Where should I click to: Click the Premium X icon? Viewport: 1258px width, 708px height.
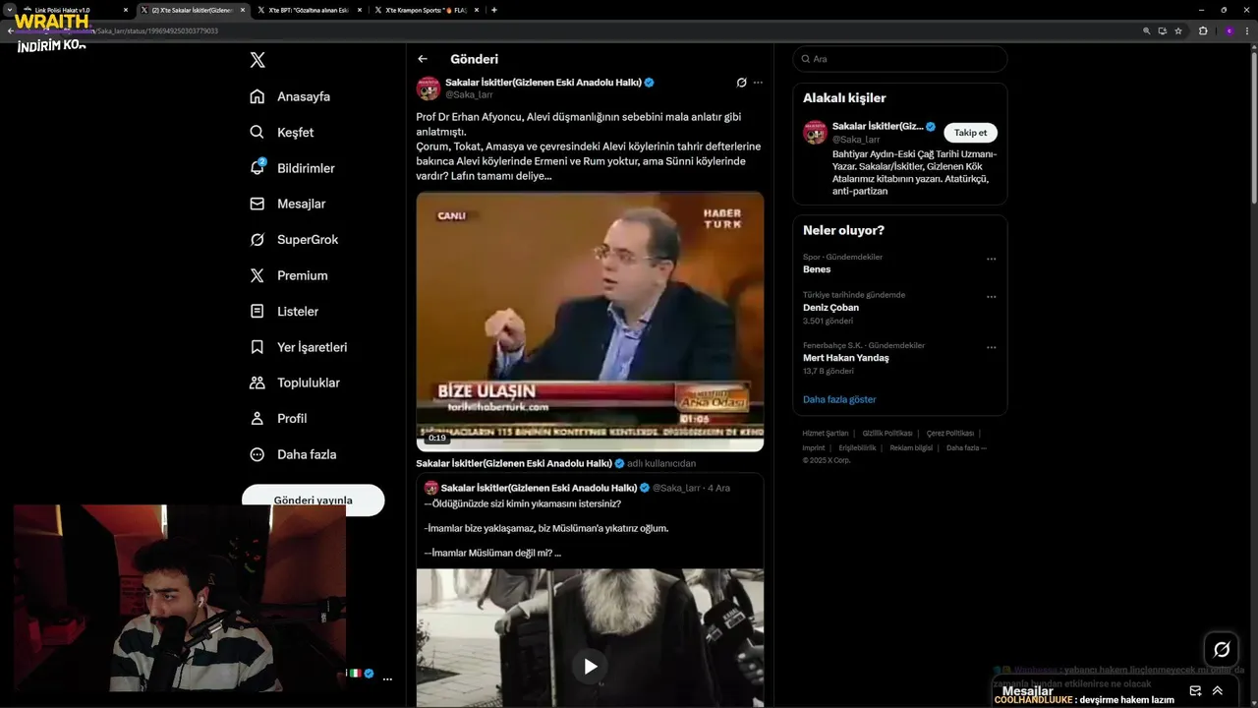point(257,275)
